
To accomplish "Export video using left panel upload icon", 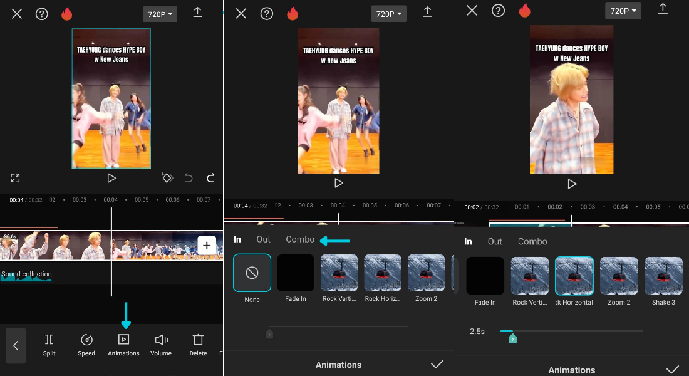I will click(x=198, y=13).
